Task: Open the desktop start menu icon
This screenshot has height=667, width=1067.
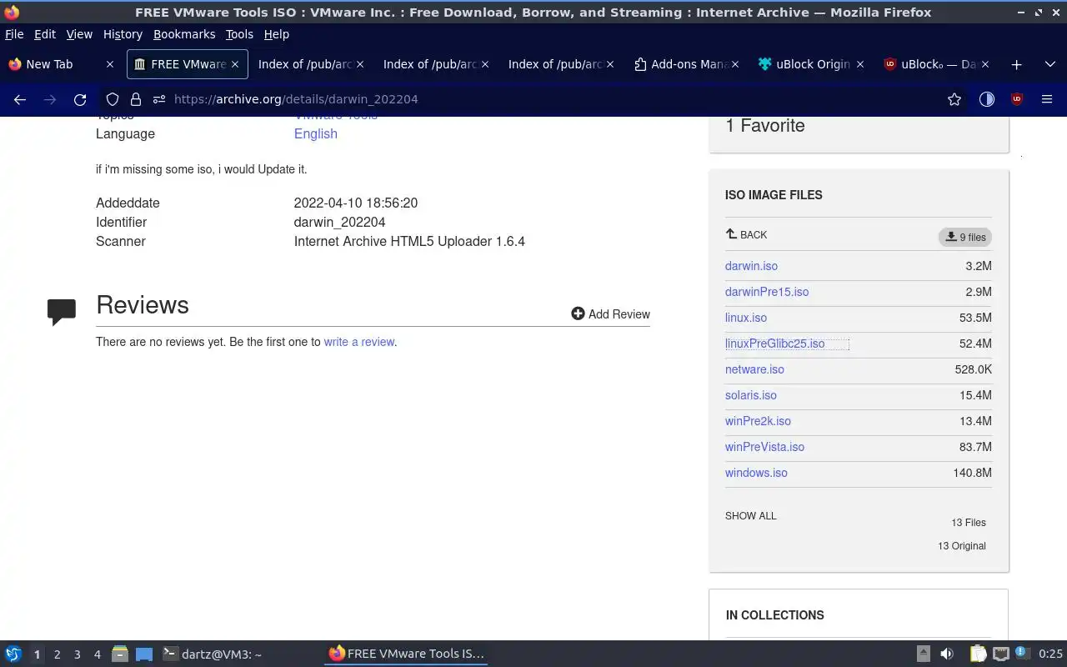Action: point(13,654)
